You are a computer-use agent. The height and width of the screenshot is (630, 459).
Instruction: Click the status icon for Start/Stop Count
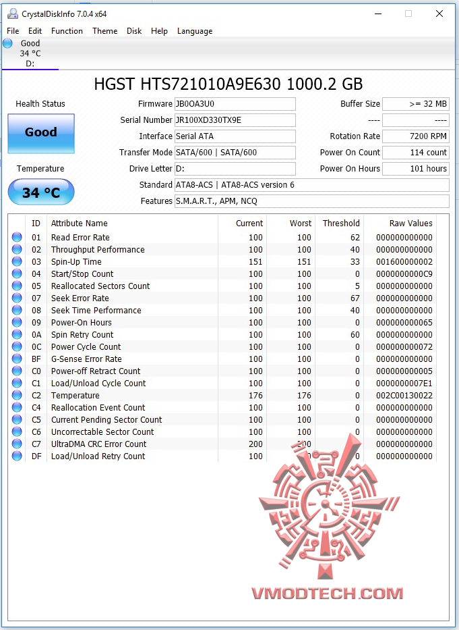click(17, 273)
